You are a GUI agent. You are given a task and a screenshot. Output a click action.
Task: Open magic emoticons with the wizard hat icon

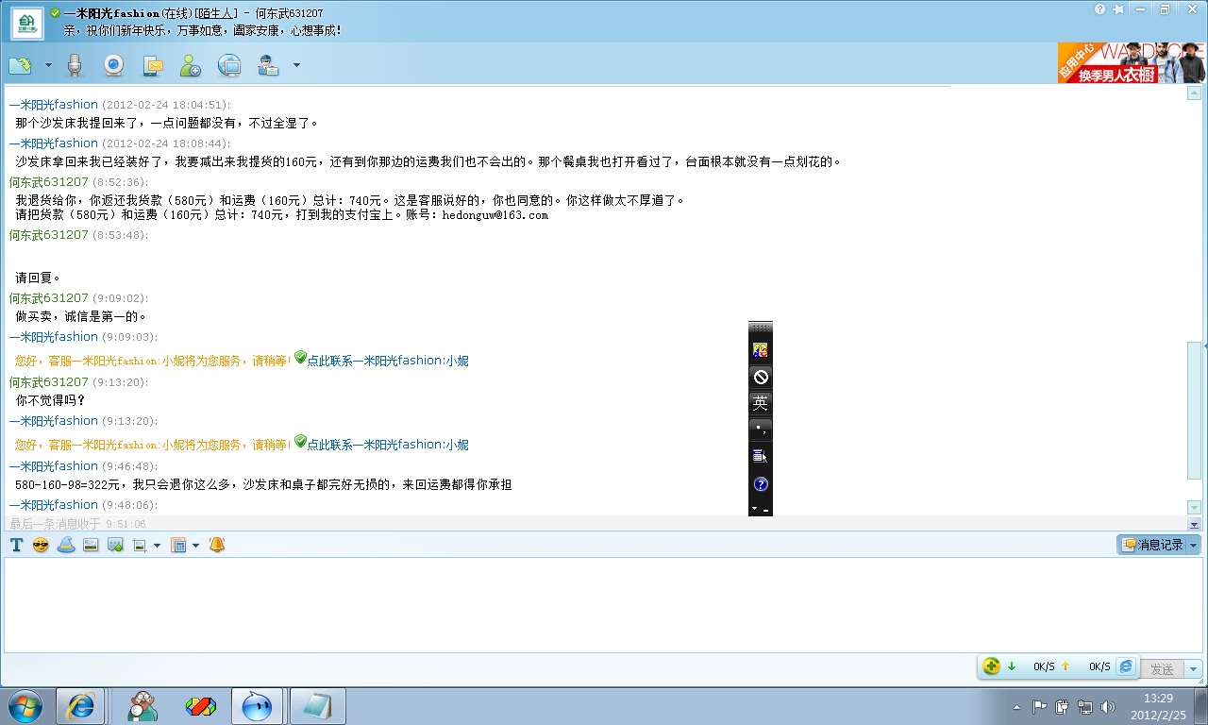pos(66,545)
